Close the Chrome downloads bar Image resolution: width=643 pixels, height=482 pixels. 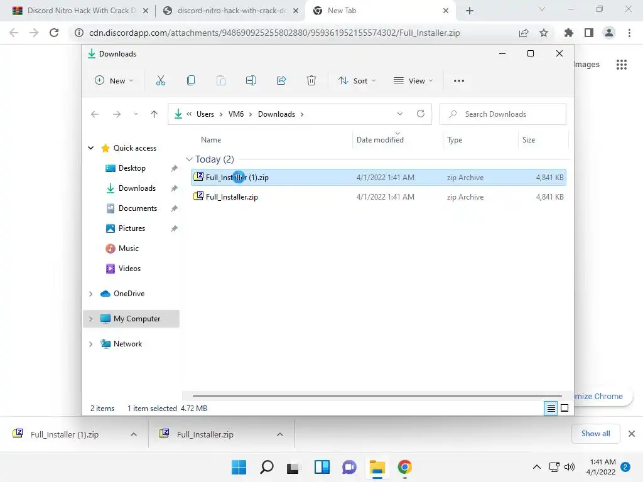(x=632, y=434)
